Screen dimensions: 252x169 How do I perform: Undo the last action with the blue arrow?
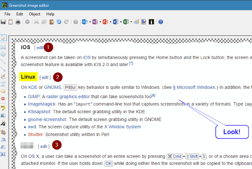click(59, 22)
